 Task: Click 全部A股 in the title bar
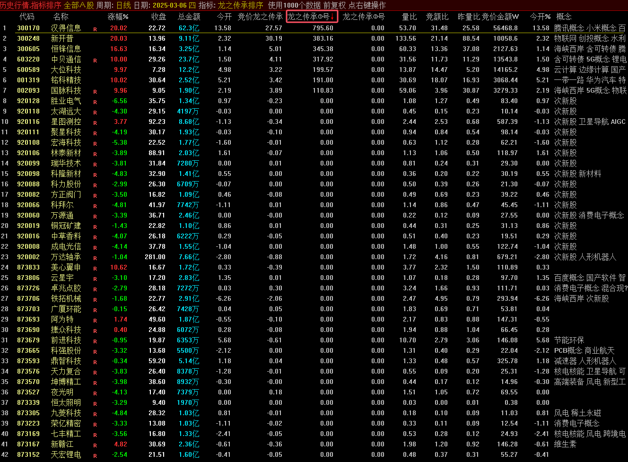pyautogui.click(x=78, y=5)
